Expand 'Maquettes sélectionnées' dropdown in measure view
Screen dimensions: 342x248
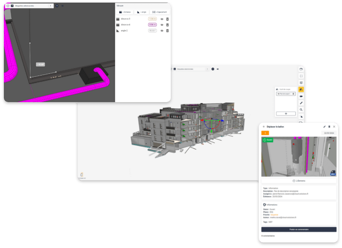point(51,6)
